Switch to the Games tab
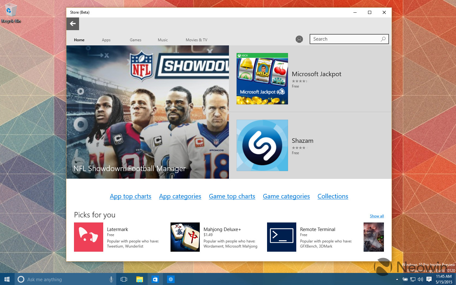This screenshot has width=456, height=285. 136,40
